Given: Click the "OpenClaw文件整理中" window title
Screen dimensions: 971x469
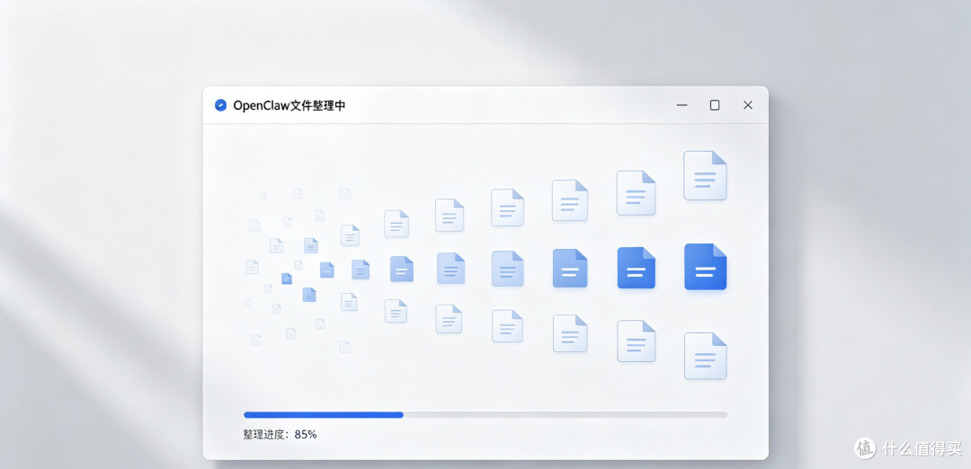Looking at the screenshot, I should click(290, 105).
